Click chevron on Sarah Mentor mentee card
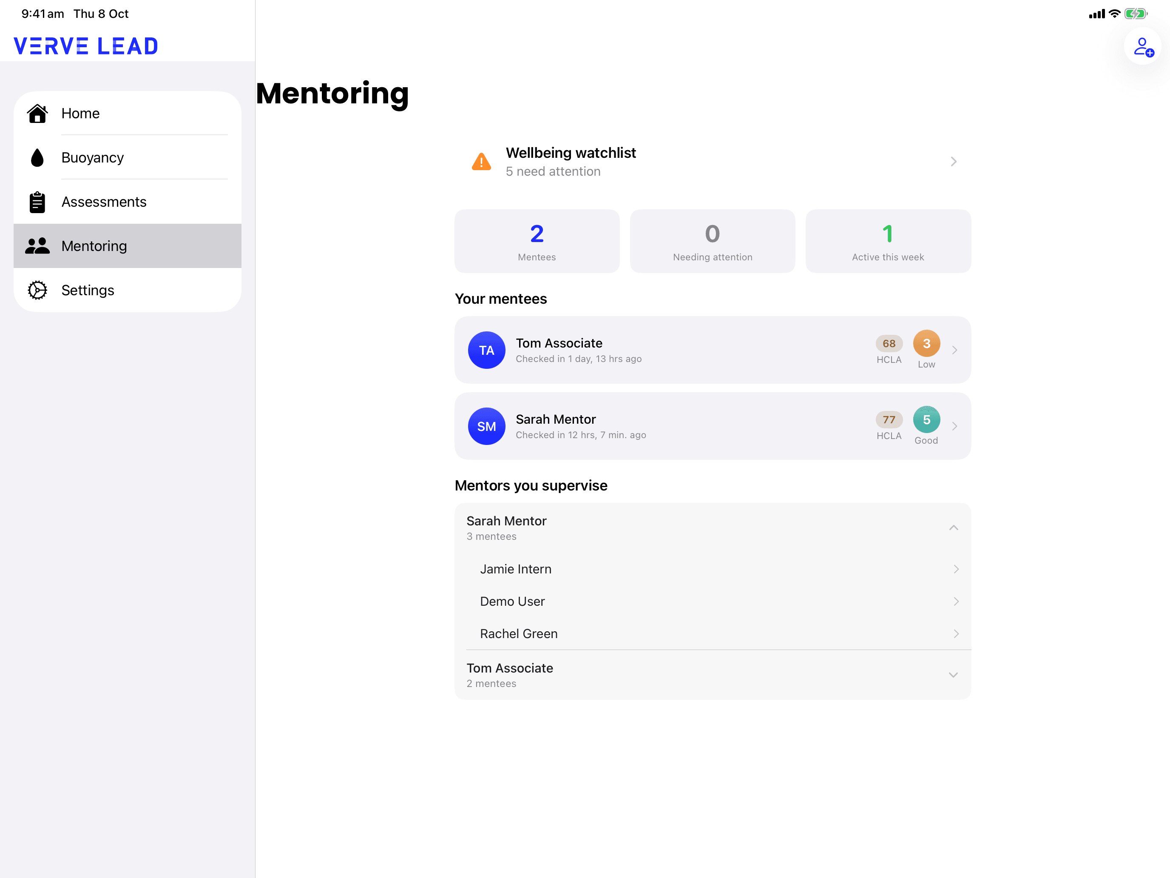The width and height of the screenshot is (1170, 878). tap(955, 426)
